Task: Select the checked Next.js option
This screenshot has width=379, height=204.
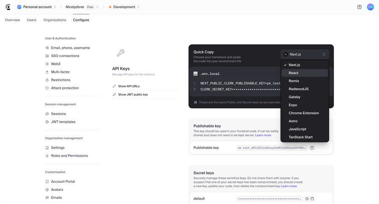Action: coord(304,65)
